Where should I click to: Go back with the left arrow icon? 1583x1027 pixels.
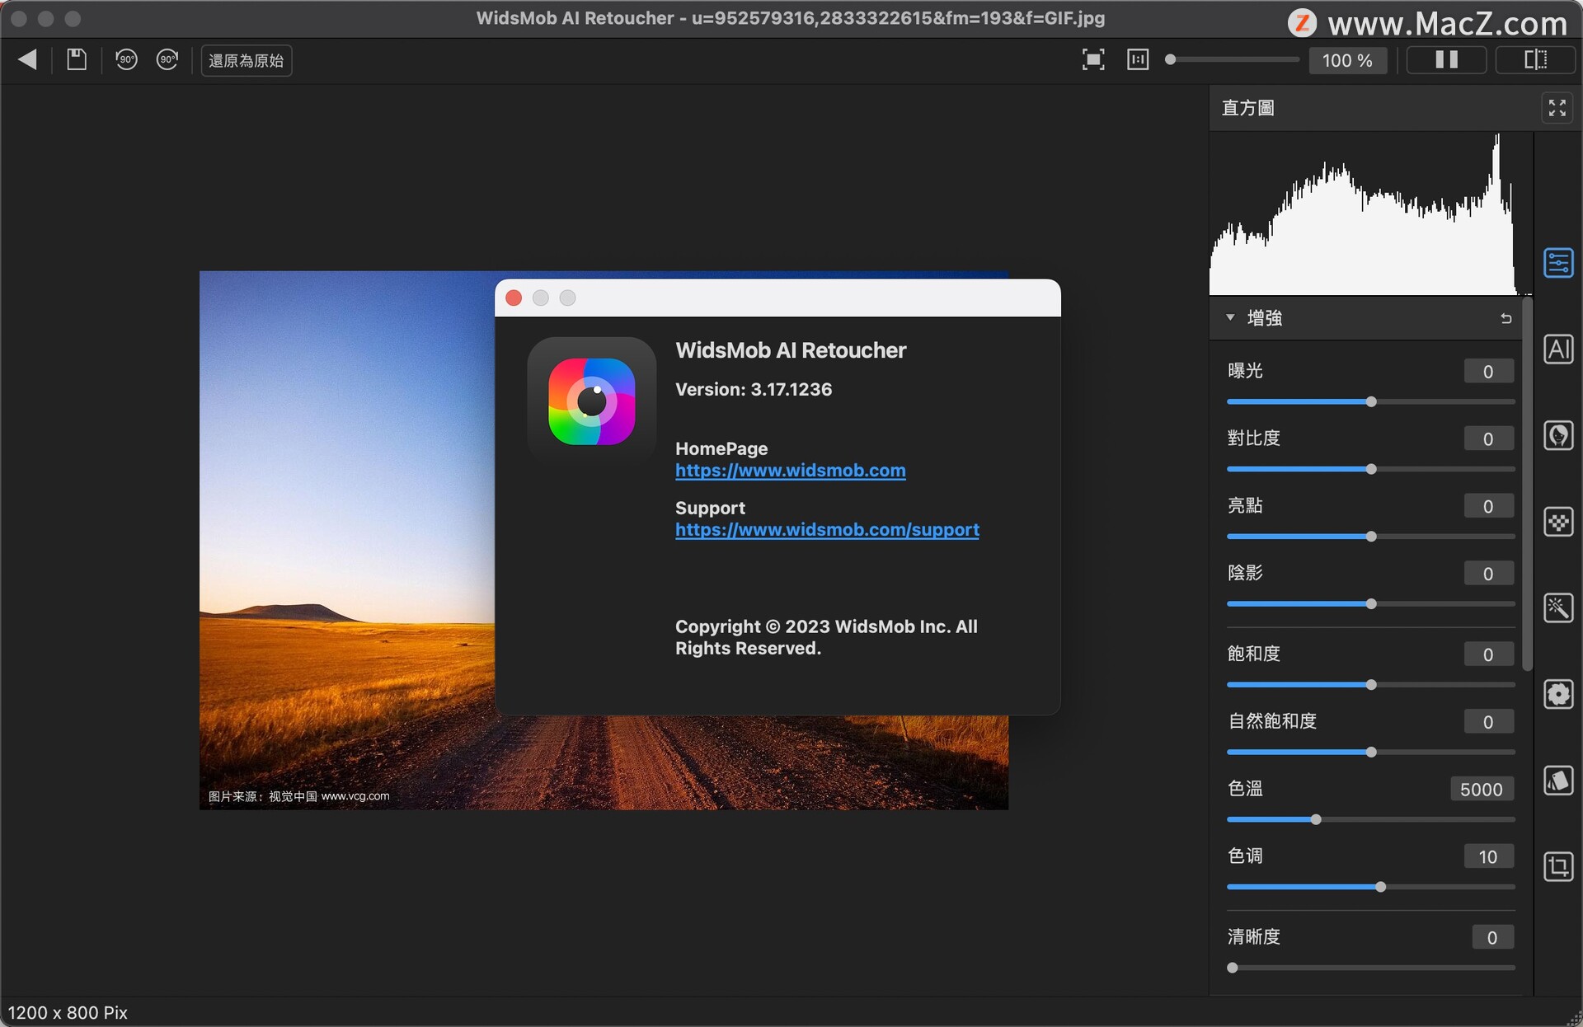point(27,59)
